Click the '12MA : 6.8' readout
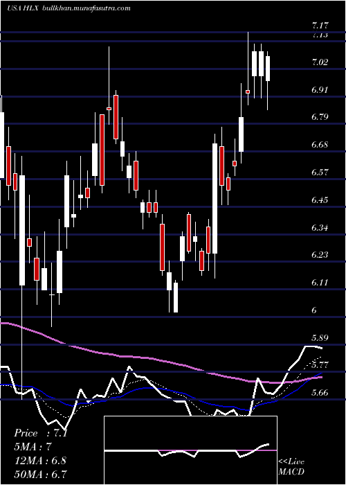This screenshot has width=346, height=485. [39, 461]
